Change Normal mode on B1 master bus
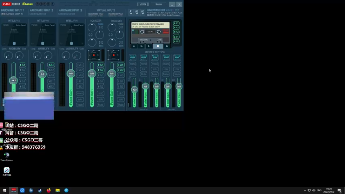Image resolution: width=345 pixels, height=194 pixels. point(166,57)
